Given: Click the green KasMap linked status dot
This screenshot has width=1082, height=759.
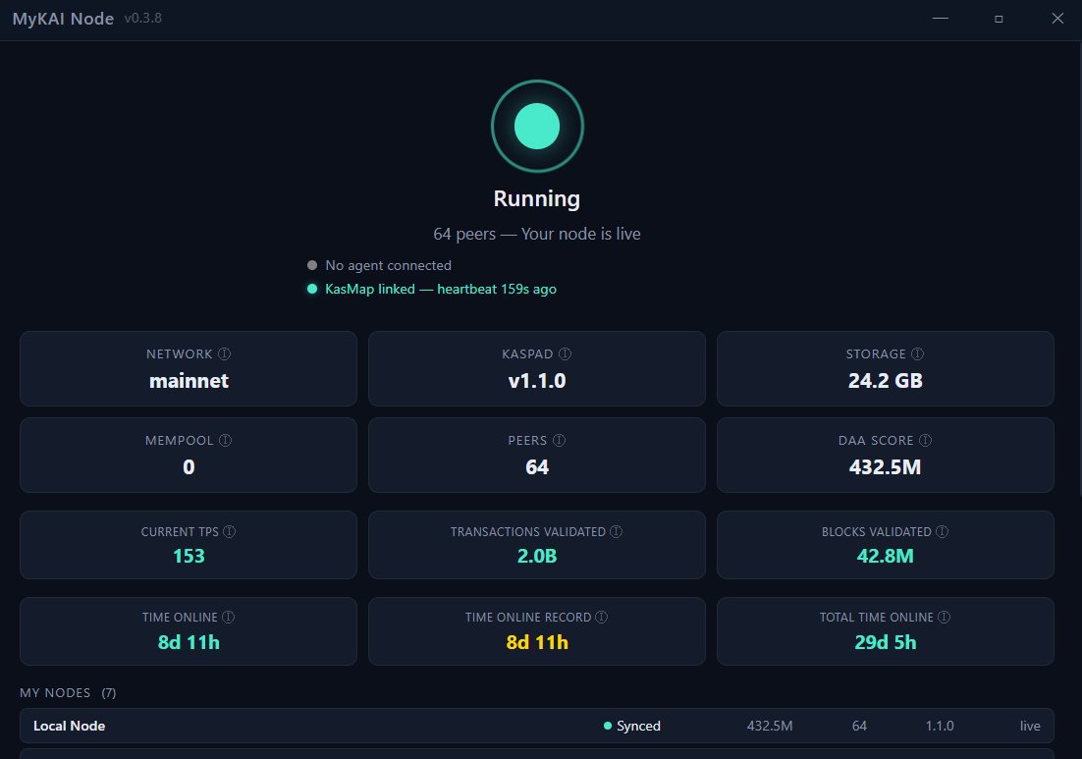Looking at the screenshot, I should [312, 289].
